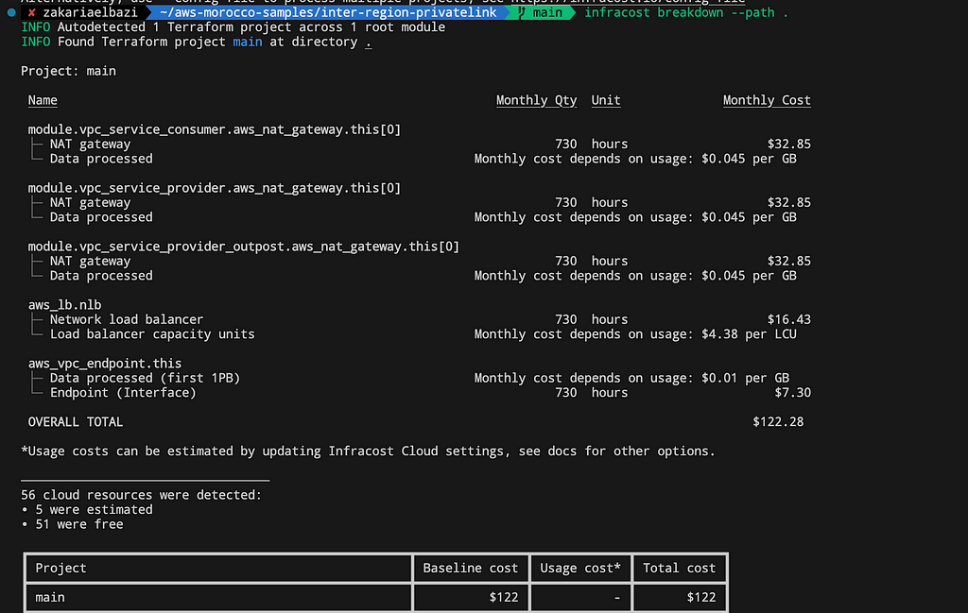Click the $4.38 per LCU usage note
Image resolution: width=968 pixels, height=613 pixels.
tap(635, 334)
